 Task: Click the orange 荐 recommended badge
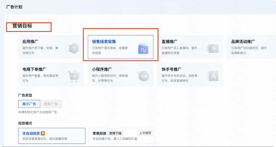point(43,133)
